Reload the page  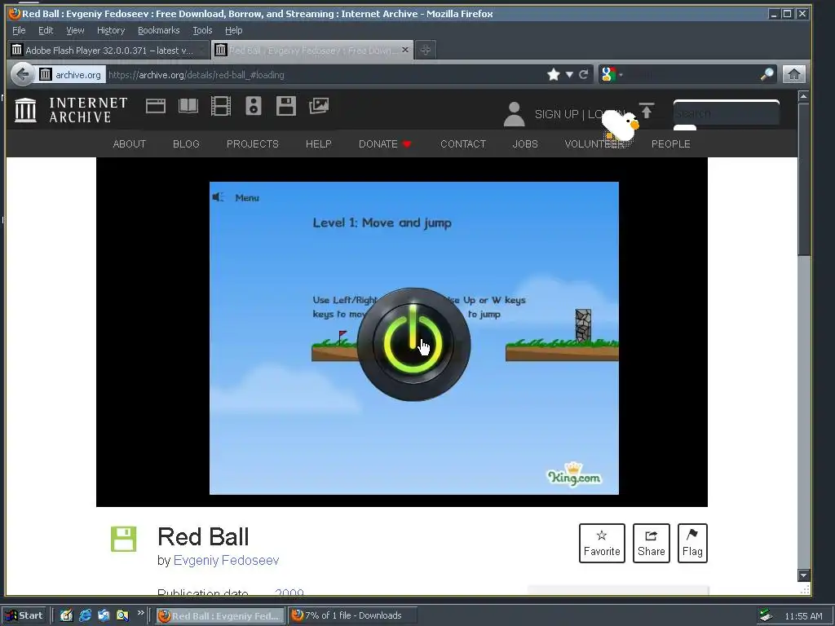584,74
